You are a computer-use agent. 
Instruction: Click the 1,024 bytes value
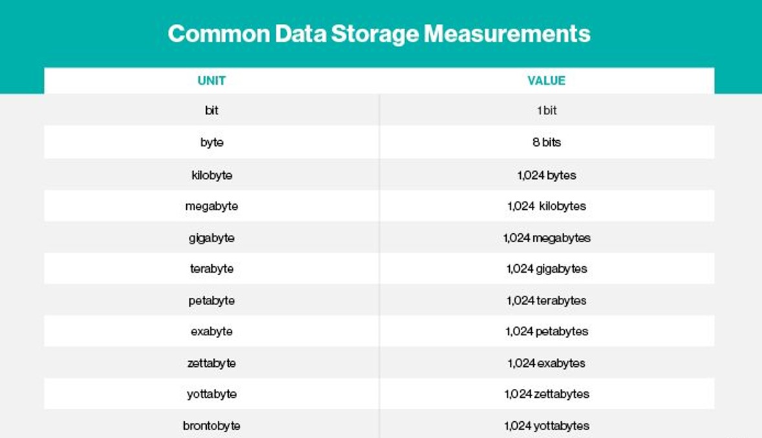[x=546, y=175]
